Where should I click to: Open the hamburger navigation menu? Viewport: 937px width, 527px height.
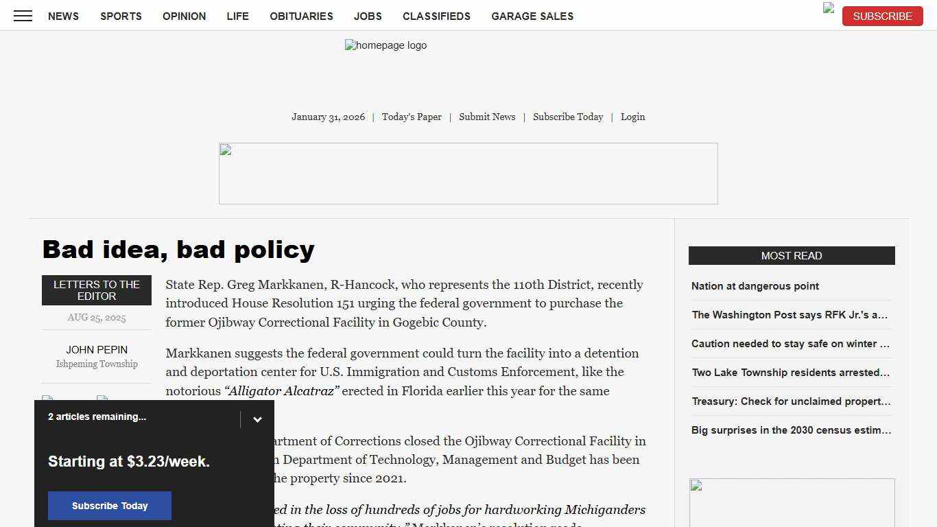coord(23,16)
